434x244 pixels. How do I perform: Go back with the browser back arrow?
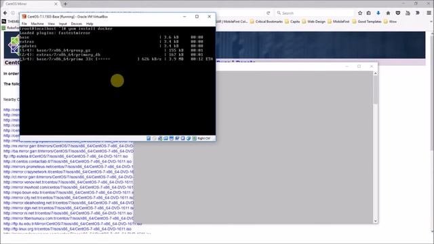pyautogui.click(x=5, y=13)
